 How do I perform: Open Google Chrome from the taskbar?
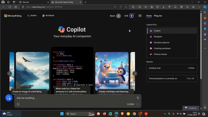click(x=134, y=114)
